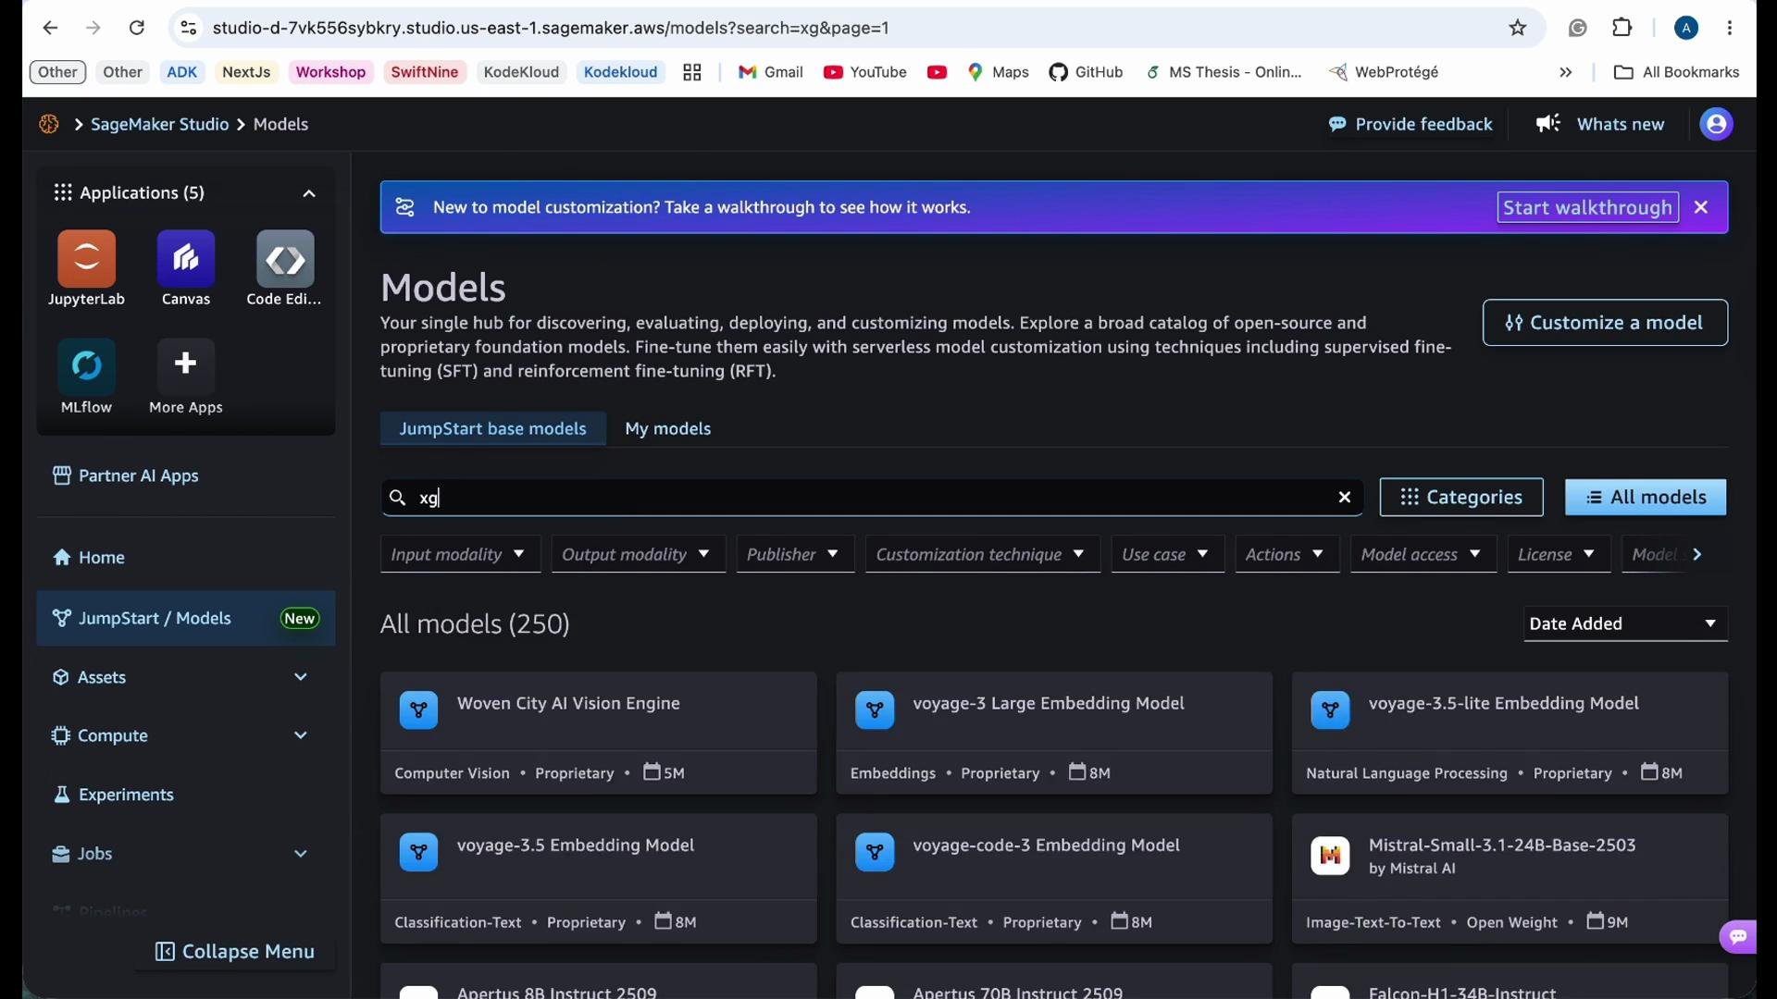
Task: View site information icon in address bar
Action: (x=189, y=28)
